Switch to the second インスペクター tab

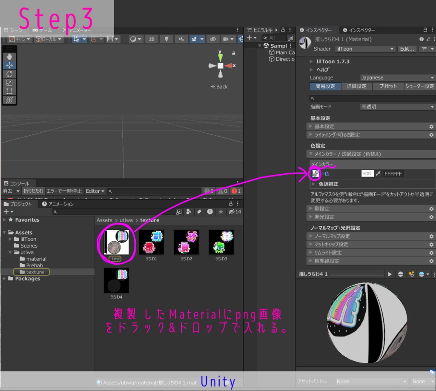pyautogui.click(x=359, y=30)
